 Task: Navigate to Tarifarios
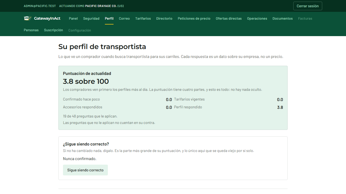tap(143, 19)
